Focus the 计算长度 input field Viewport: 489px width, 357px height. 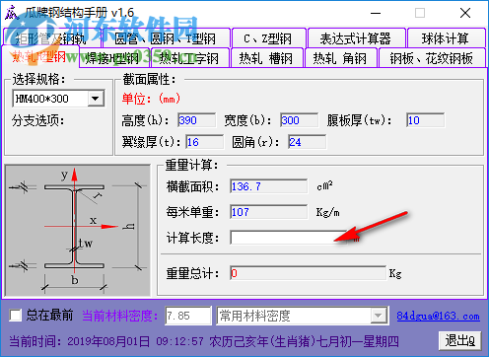point(289,238)
